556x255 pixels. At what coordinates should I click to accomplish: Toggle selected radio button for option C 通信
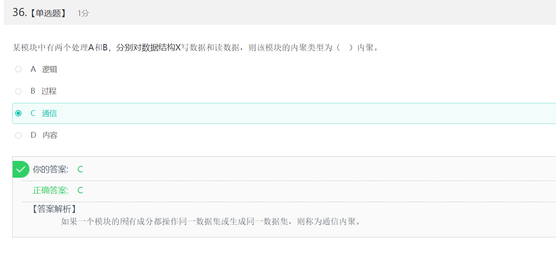pyautogui.click(x=18, y=113)
